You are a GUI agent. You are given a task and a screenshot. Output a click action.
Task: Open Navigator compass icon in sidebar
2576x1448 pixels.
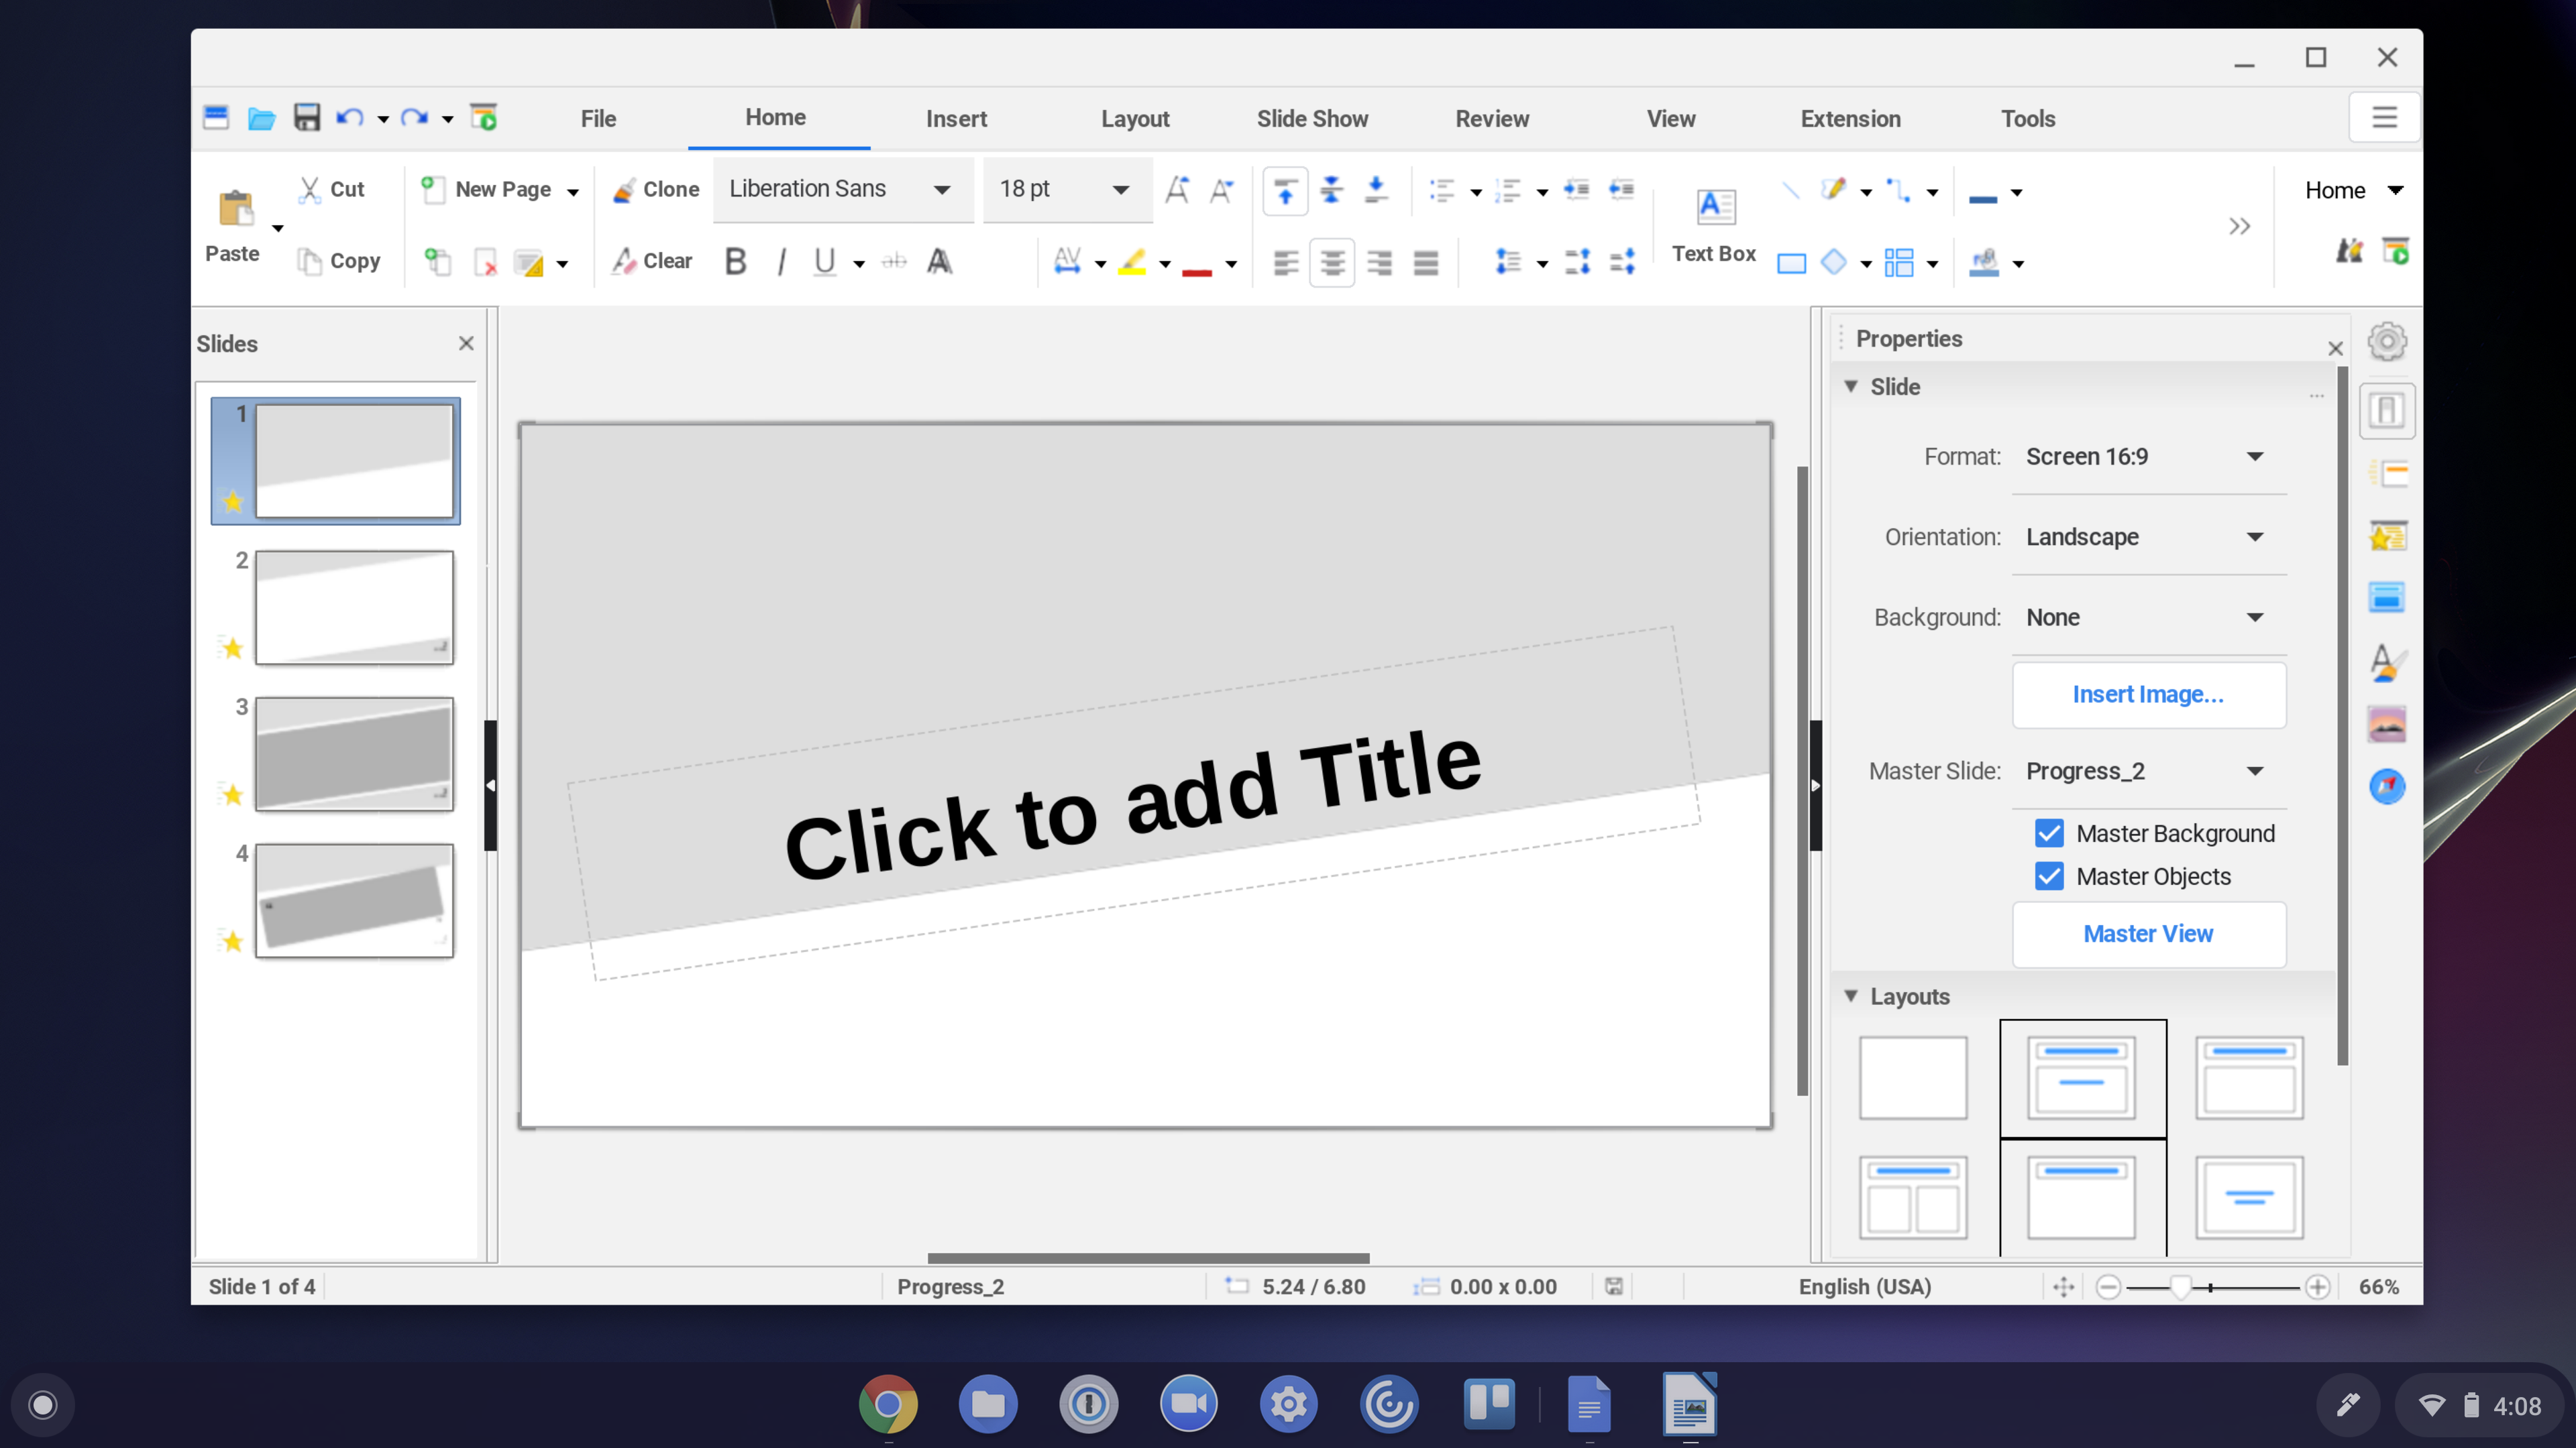click(x=2387, y=786)
